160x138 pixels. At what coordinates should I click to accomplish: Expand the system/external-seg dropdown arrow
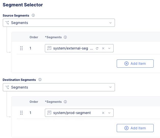[109, 48]
